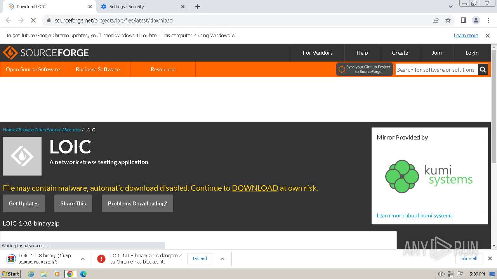The image size is (497, 279).
Task: Close the Download LOIC tab
Action: [90, 7]
